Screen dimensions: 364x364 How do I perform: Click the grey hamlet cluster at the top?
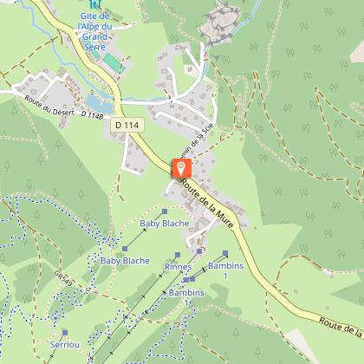[220, 23]
